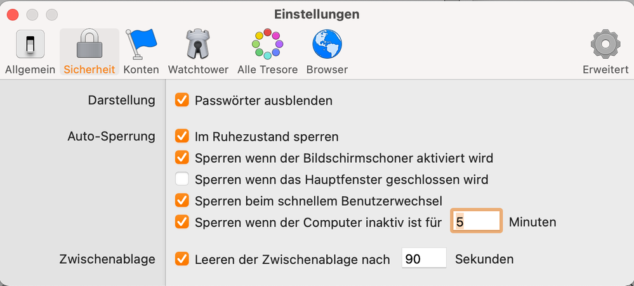
Task: Click the clipboard Sekunden input field
Action: point(424,259)
